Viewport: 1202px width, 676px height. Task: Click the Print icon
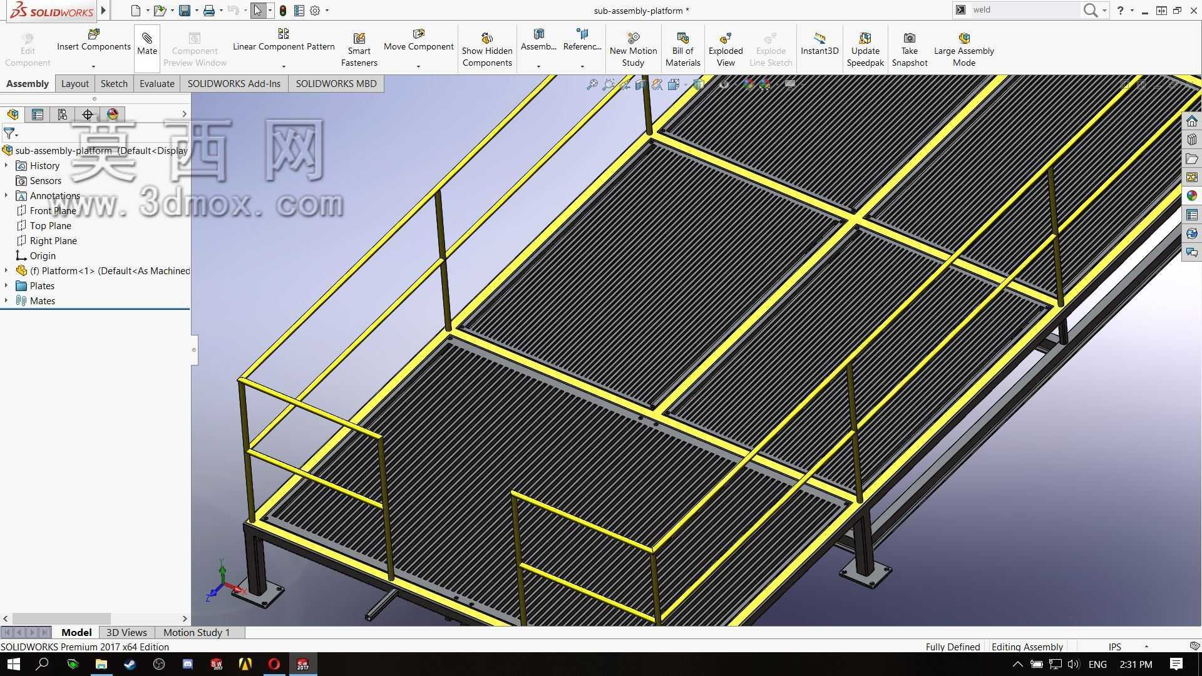[209, 11]
